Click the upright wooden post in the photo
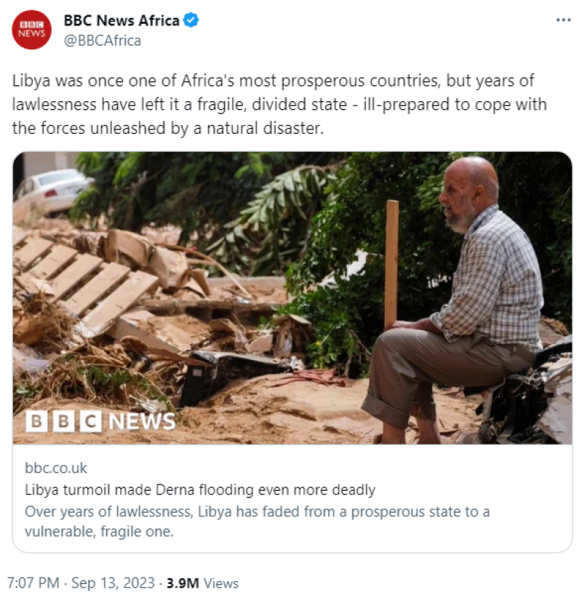 tap(391, 262)
